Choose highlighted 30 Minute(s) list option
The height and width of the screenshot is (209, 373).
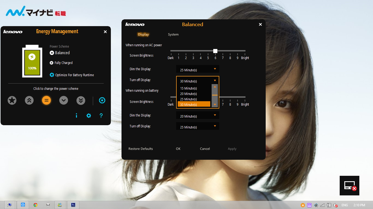(194, 104)
